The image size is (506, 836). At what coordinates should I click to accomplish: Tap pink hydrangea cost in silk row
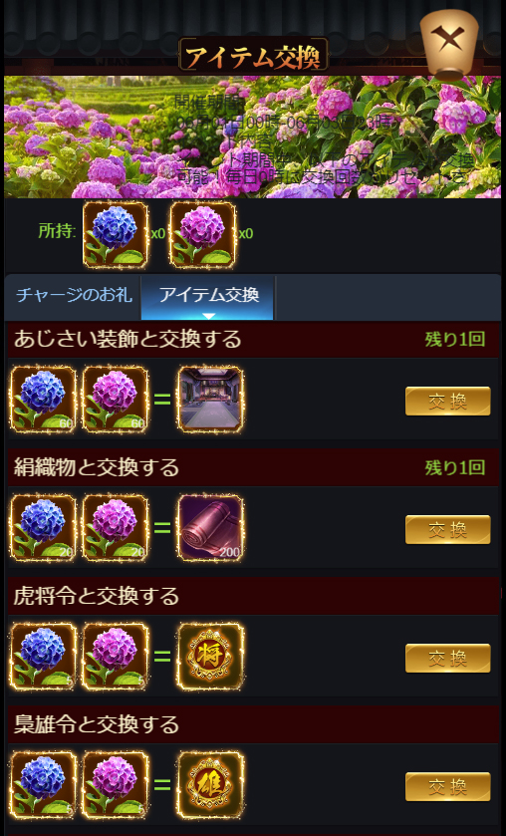(116, 527)
